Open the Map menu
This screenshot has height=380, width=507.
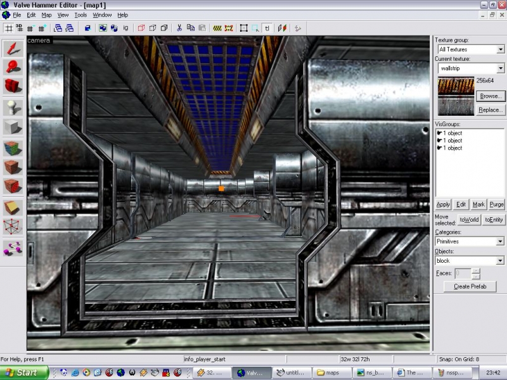(46, 15)
